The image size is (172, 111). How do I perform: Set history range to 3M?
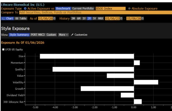pyautogui.click(x=73, y=18)
